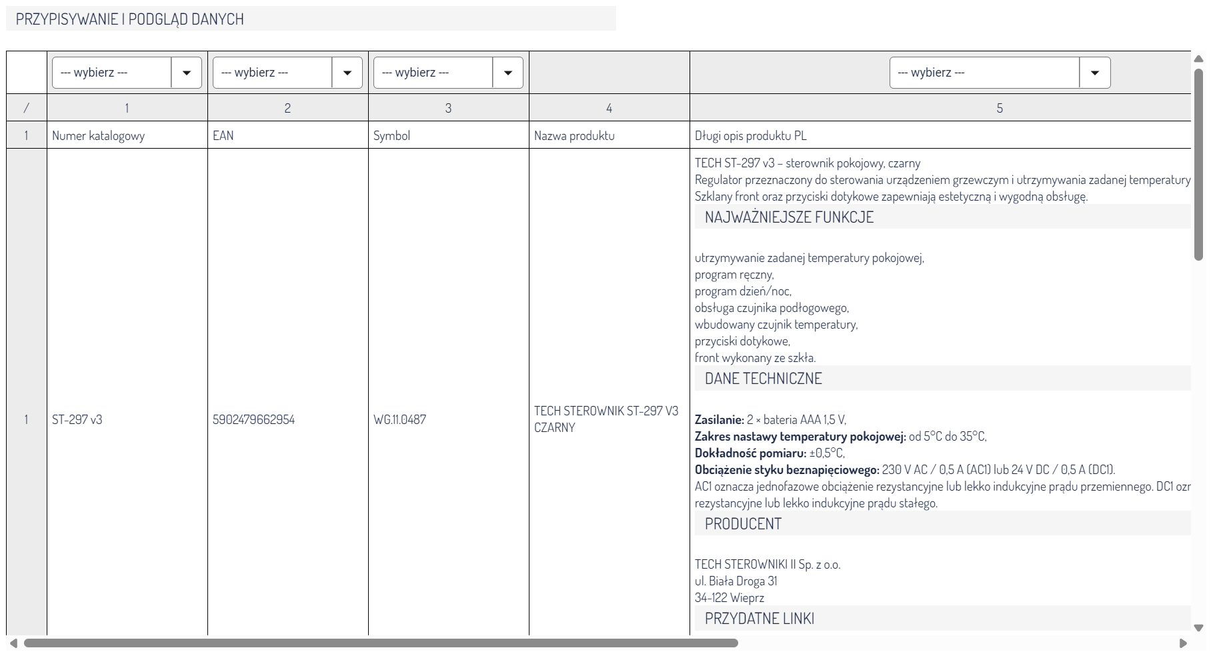Open the column 1 '--- wybierz ---' dropdown

click(x=127, y=73)
